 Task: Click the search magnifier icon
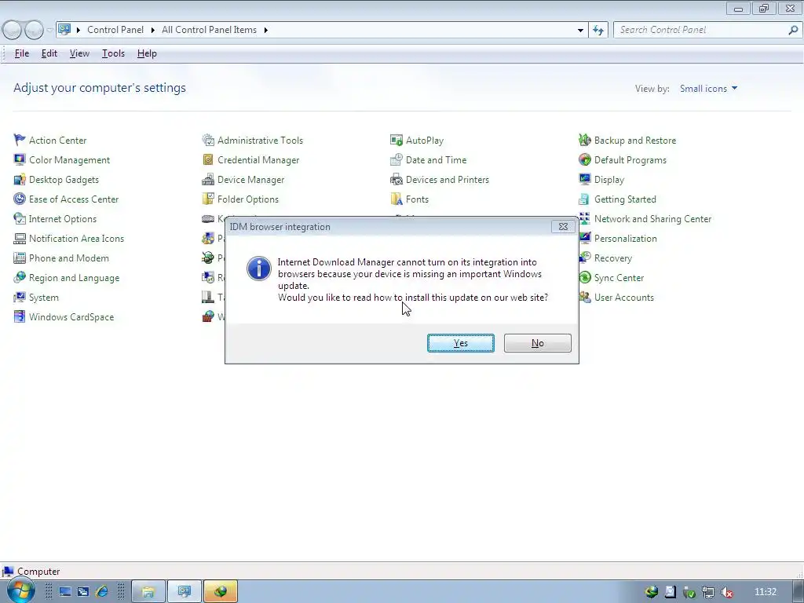(x=793, y=30)
